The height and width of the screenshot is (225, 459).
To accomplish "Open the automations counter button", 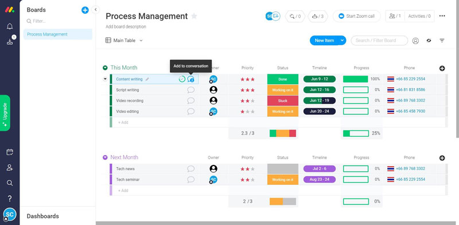I will tap(318, 16).
